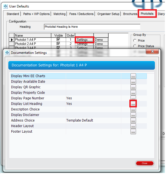166x174 pixels.
Task: Open ellipsis button for Display List Heading
Action: 133,104
